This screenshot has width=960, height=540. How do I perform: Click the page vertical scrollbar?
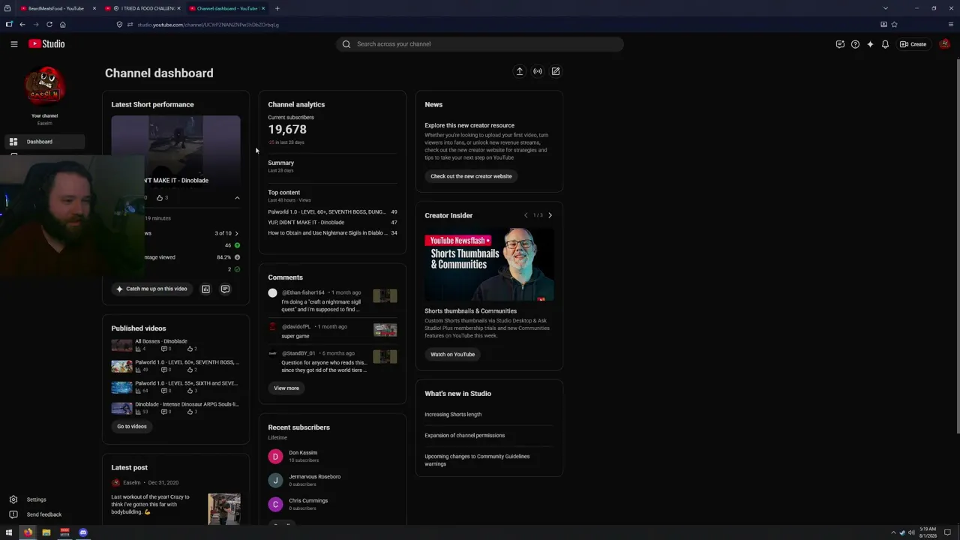tap(957, 245)
